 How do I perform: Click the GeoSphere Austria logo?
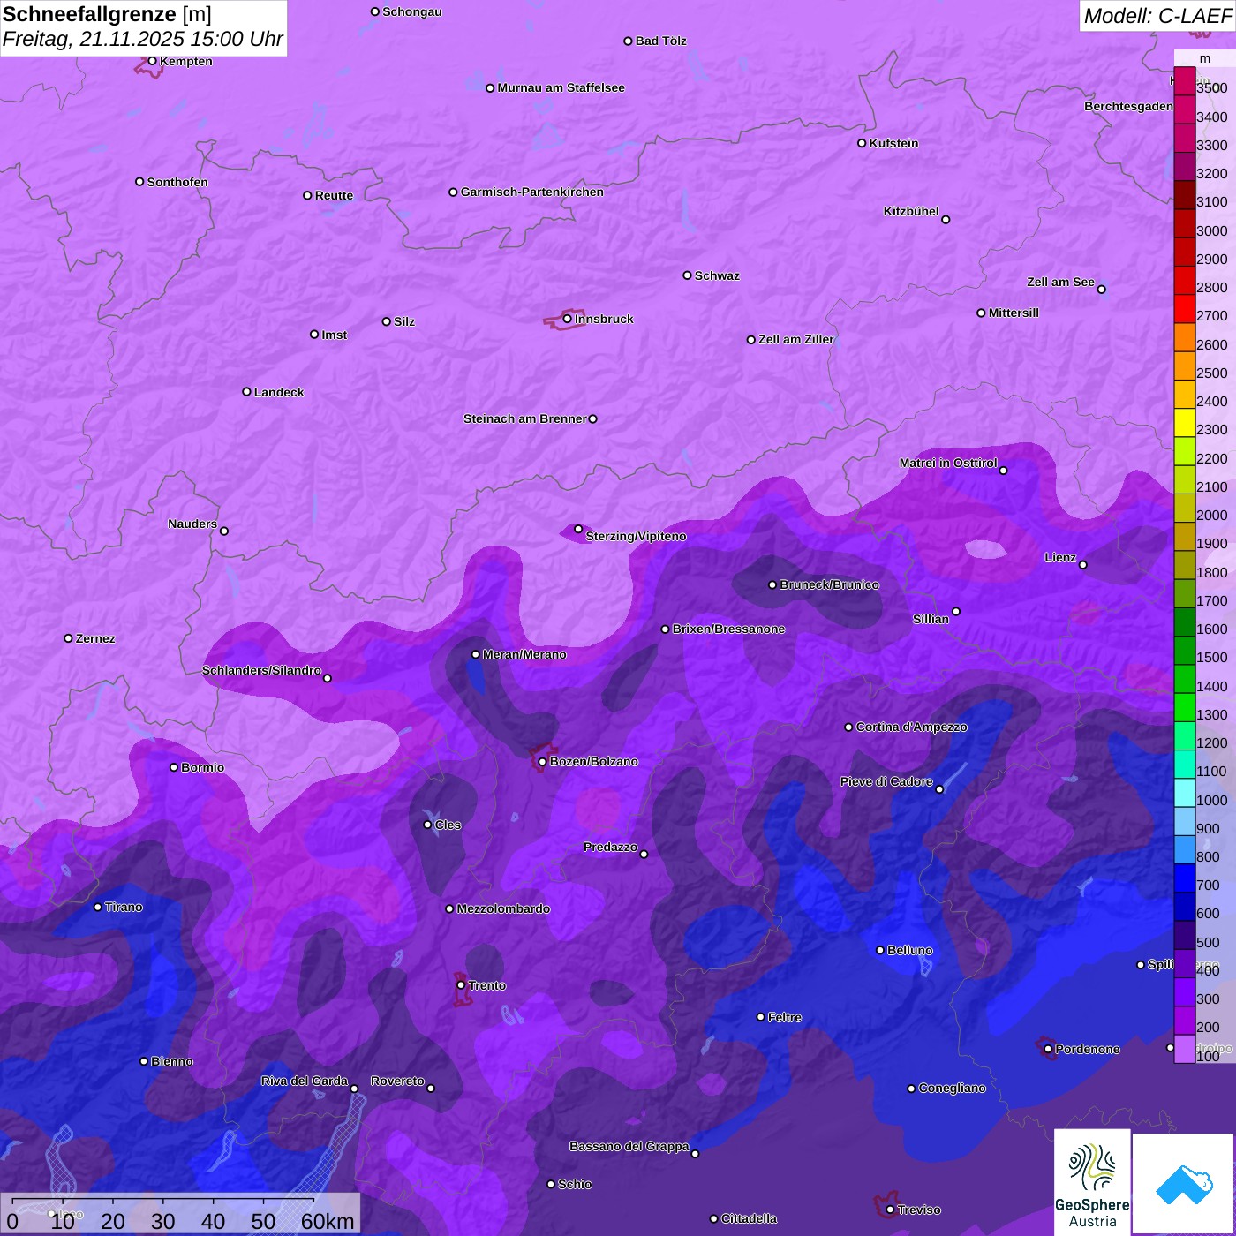pos(1092,1181)
